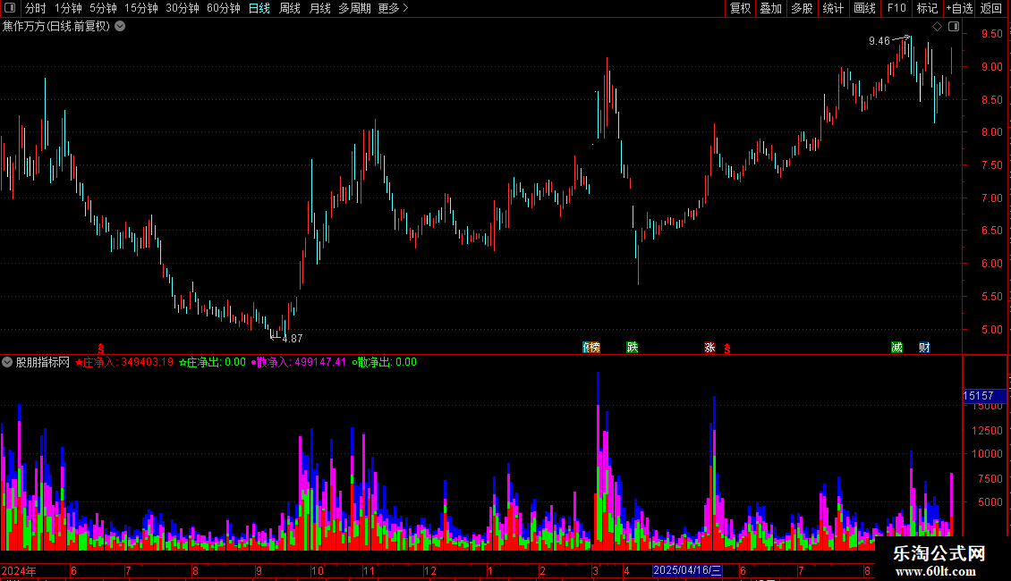Select the 15分钟 period tab
The image size is (1011, 581).
141,8
